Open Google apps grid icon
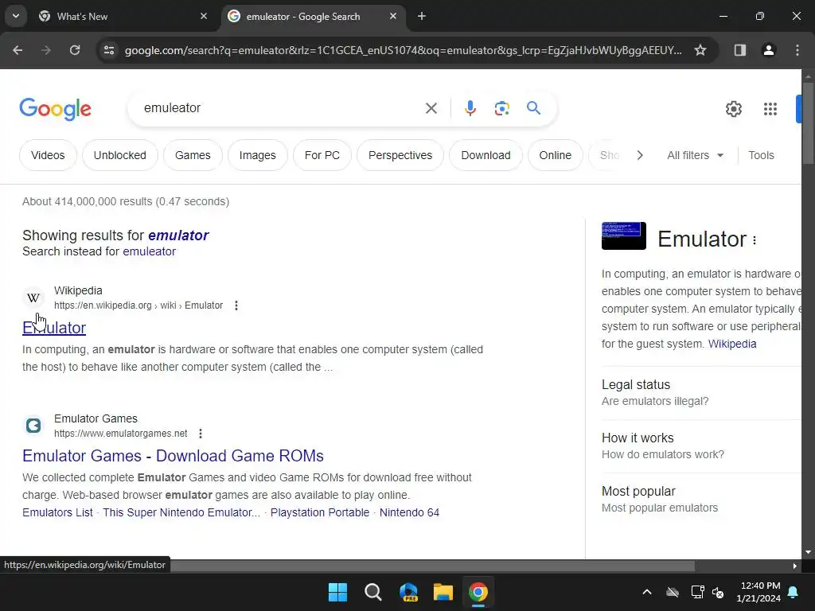This screenshot has width=815, height=611. pyautogui.click(x=770, y=109)
